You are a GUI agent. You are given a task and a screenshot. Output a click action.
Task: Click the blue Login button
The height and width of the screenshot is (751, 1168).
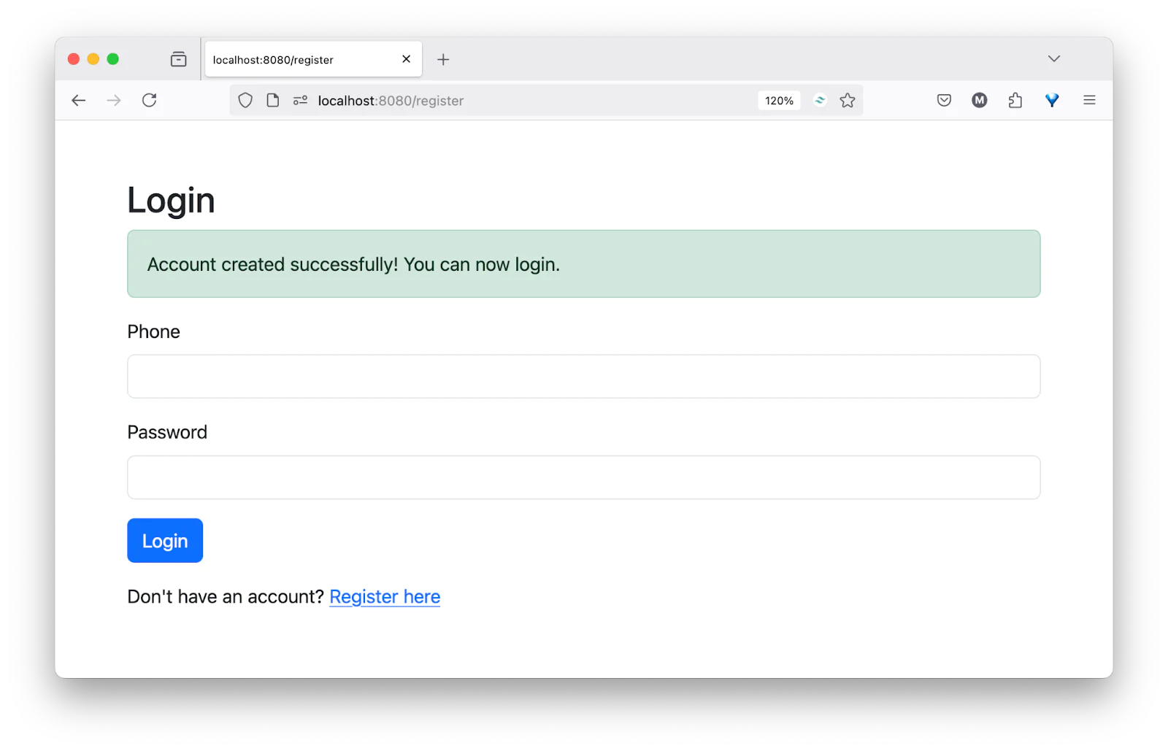164,540
